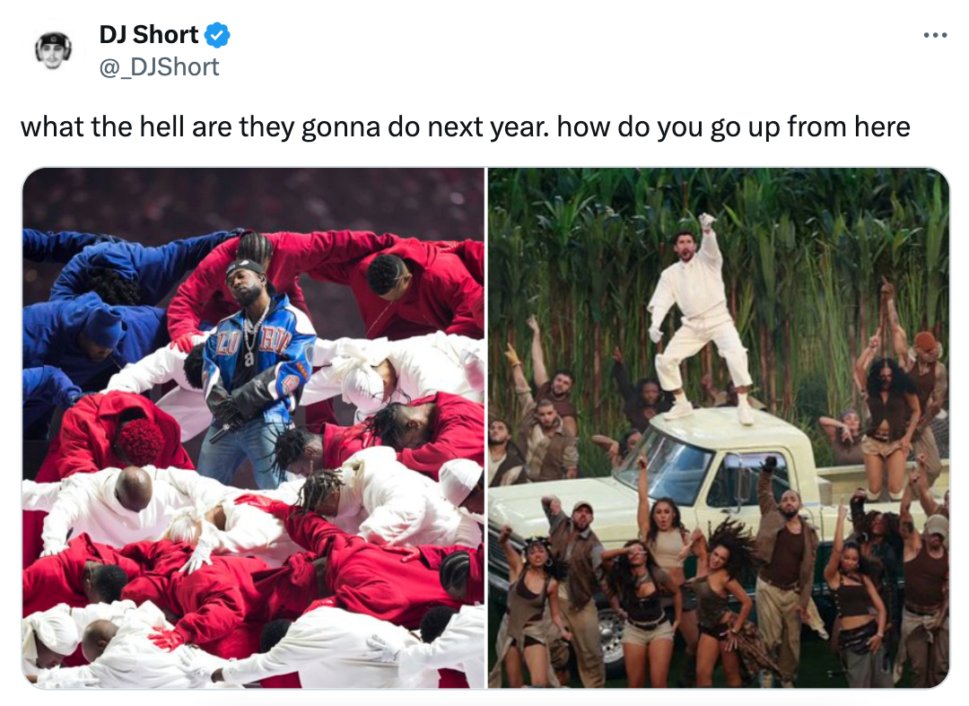Click the raised white-gloved fist
Viewport: 969px width, 706px height.
point(707,221)
